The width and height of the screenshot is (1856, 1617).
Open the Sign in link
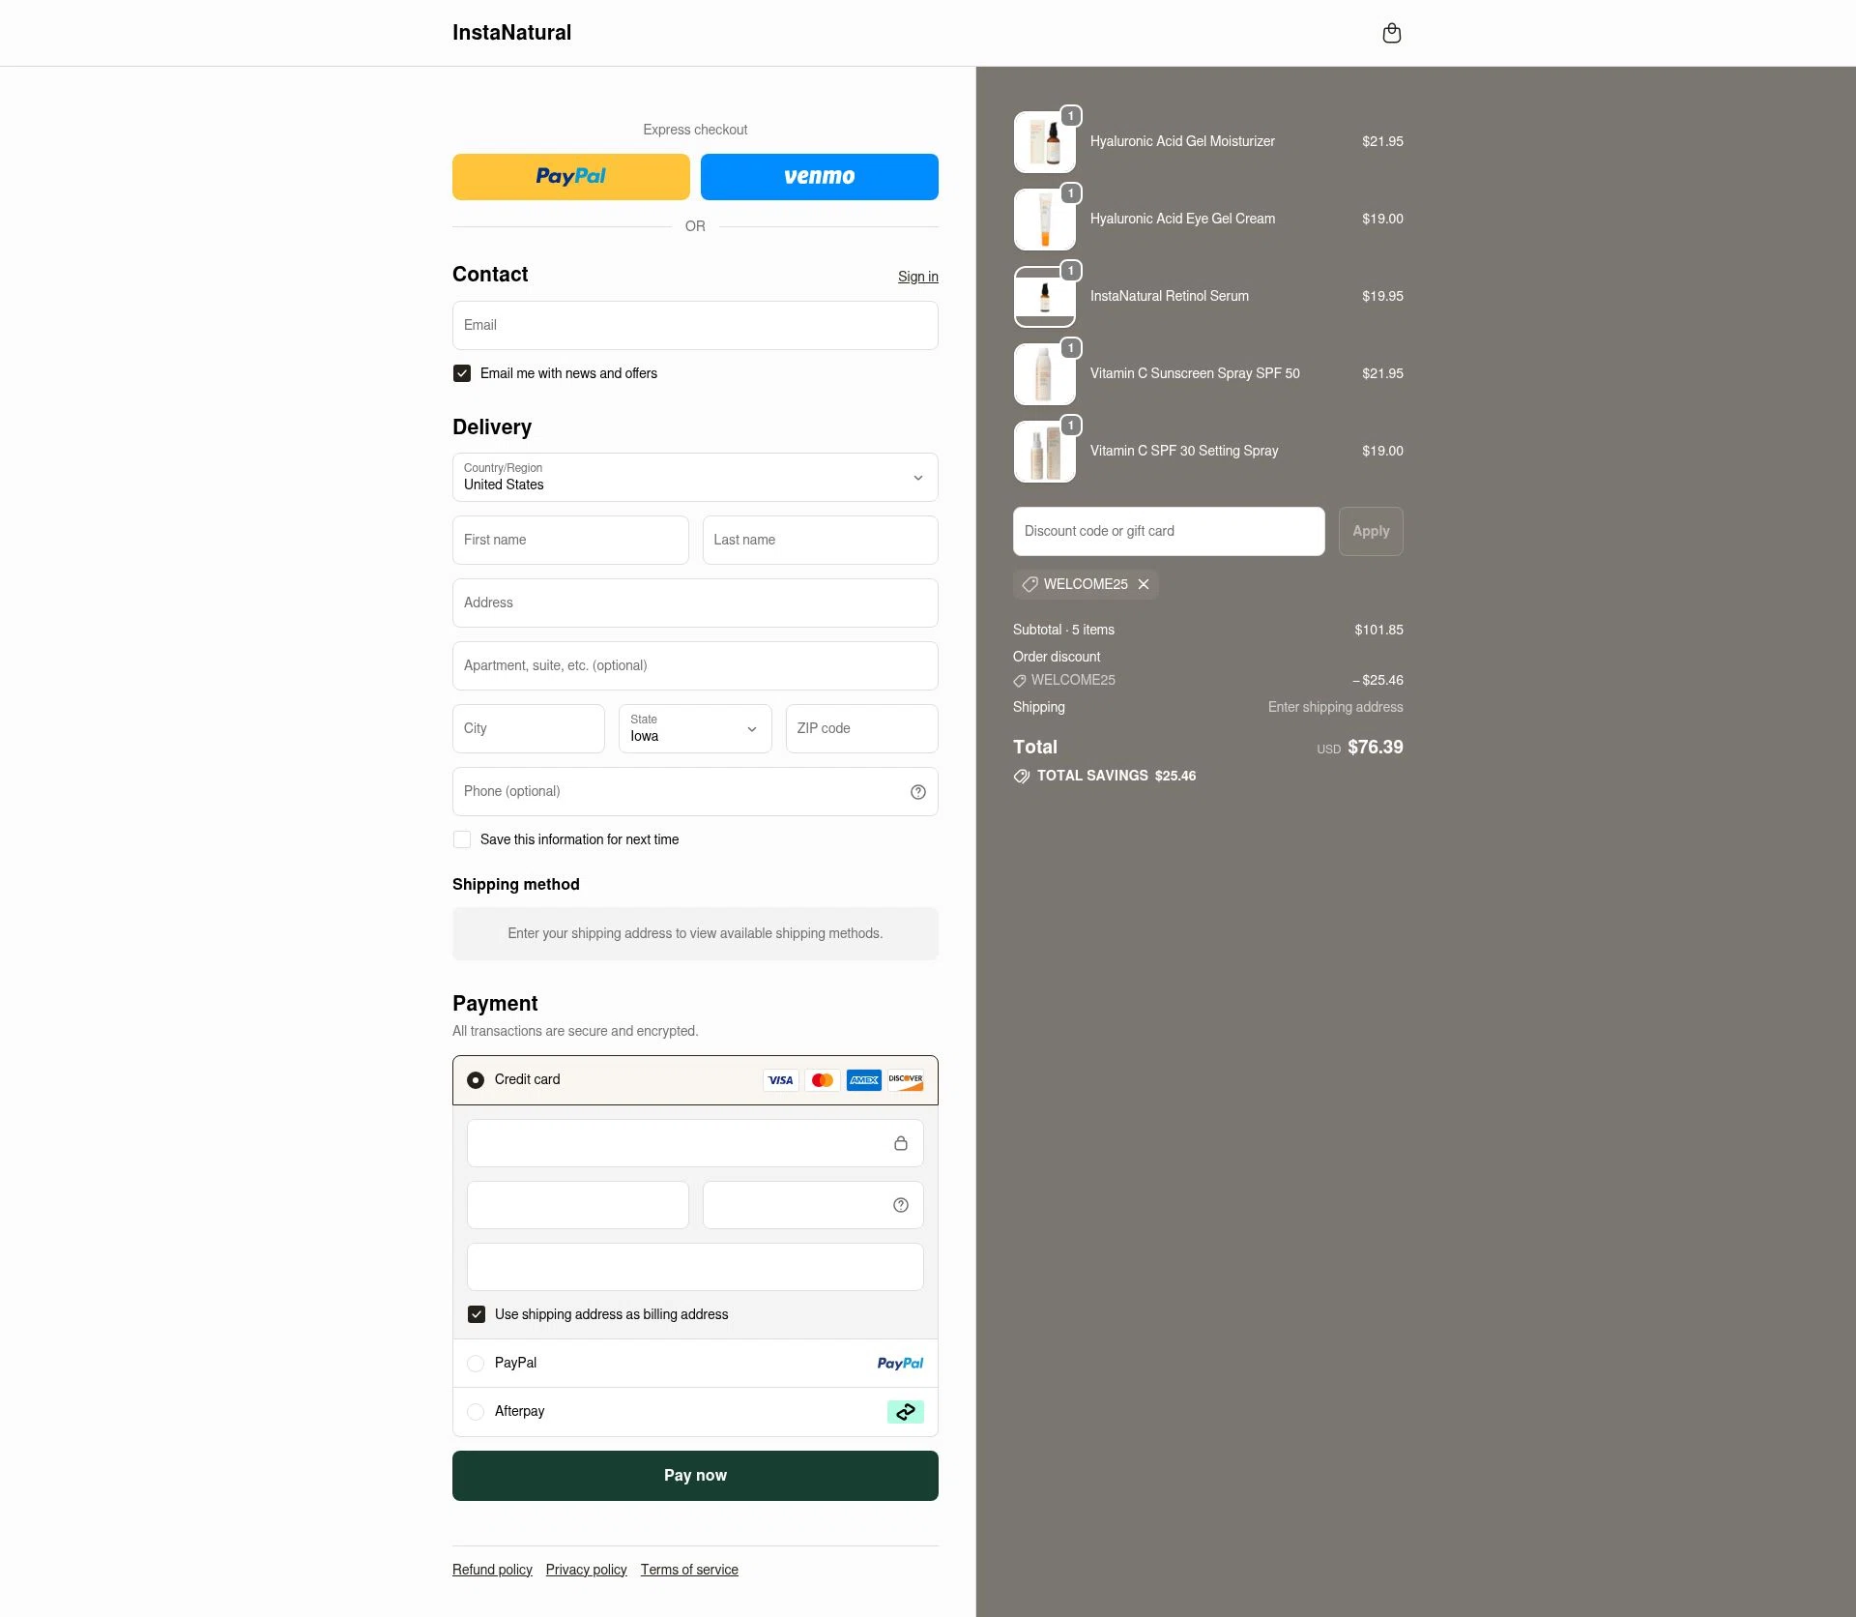tap(917, 277)
